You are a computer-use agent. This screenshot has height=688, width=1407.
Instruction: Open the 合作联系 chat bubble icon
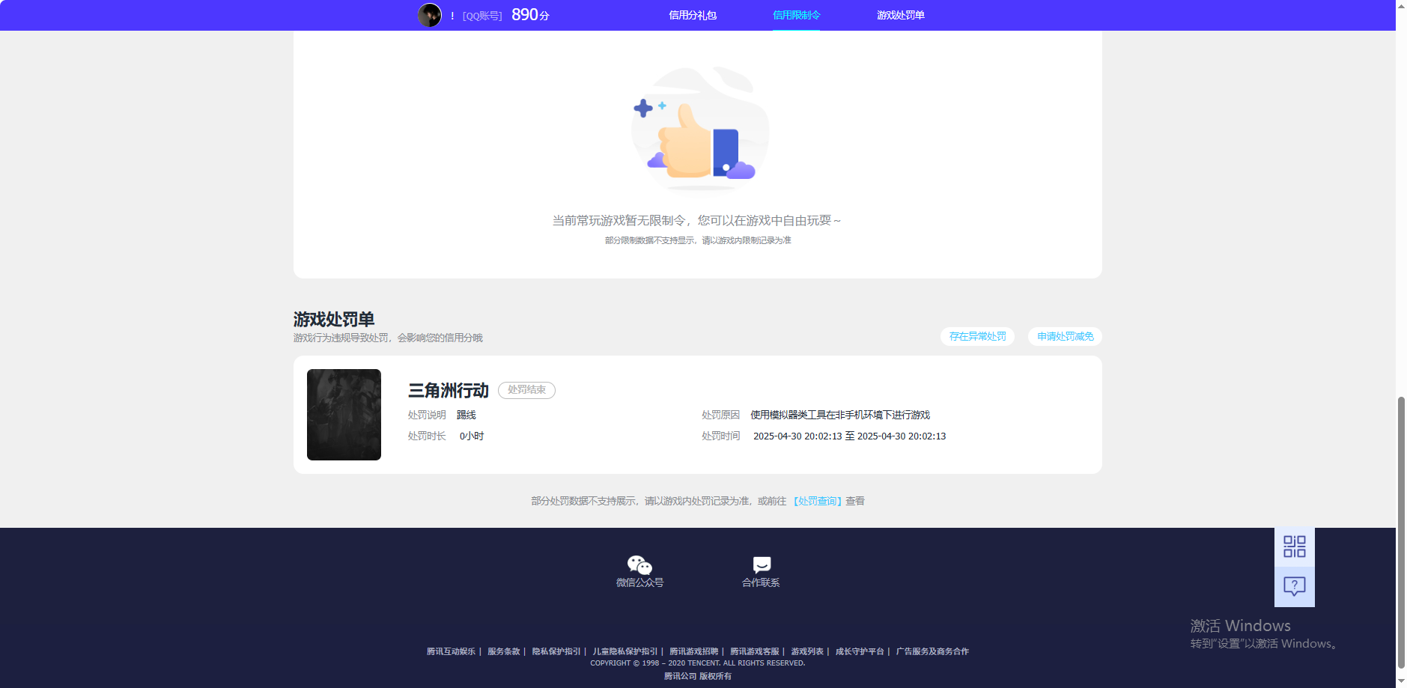tap(762, 564)
